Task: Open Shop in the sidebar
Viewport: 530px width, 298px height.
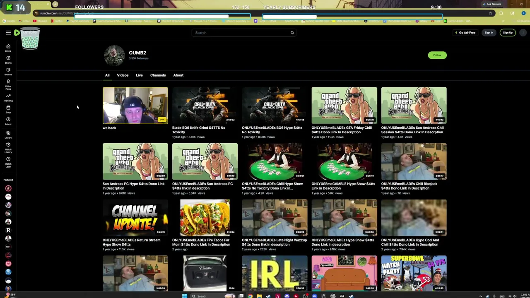Action: tap(8, 109)
